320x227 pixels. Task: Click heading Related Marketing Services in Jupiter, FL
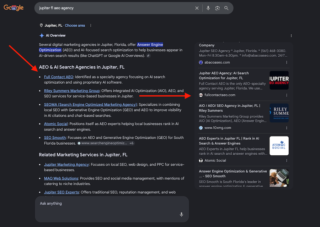[83, 155]
